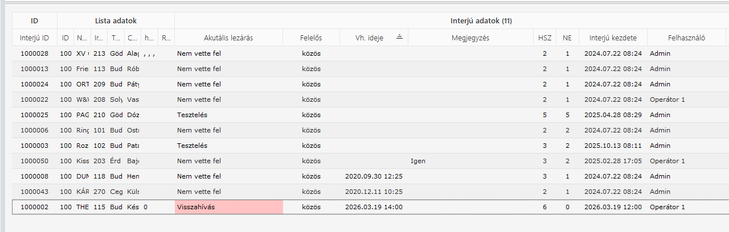
Task: Click the Interjú ID column header
Action: point(34,38)
